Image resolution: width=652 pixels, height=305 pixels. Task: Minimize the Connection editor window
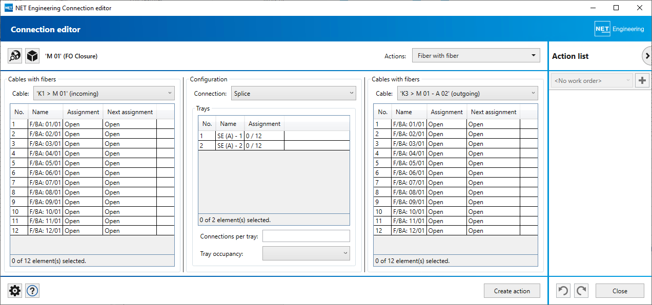click(x=593, y=8)
